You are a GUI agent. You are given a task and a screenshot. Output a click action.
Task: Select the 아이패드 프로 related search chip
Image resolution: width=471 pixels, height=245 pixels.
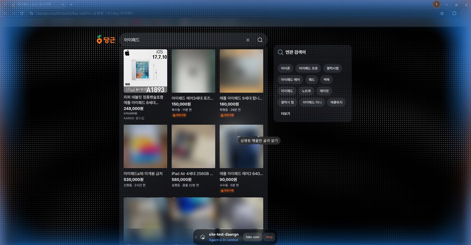308,68
